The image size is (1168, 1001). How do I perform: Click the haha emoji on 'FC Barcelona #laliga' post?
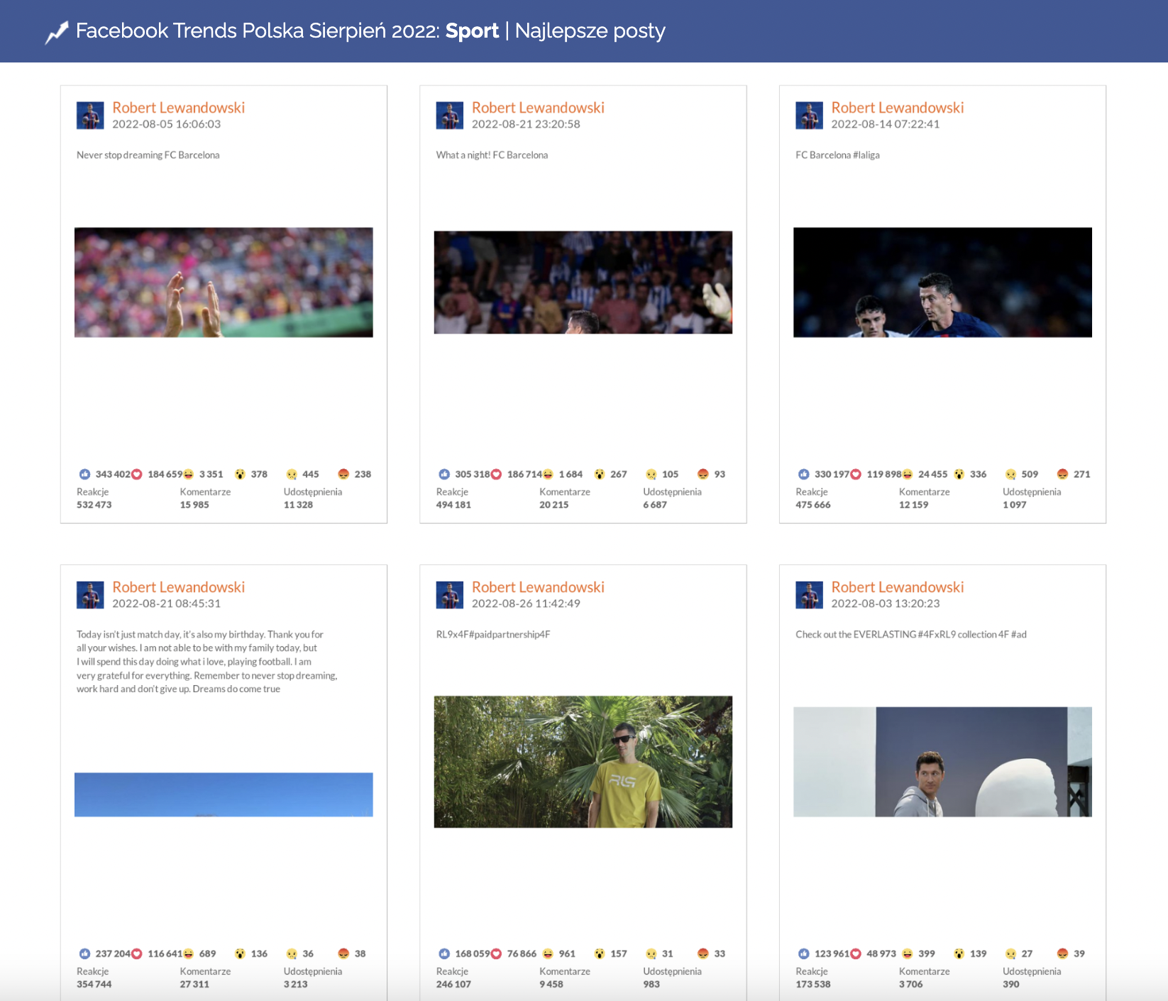[908, 474]
